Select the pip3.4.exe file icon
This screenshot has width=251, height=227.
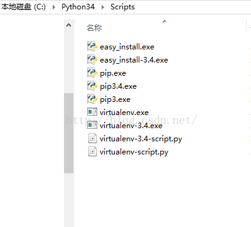point(92,86)
